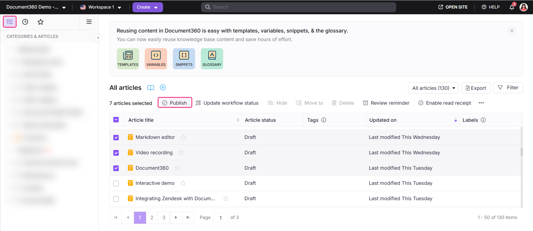Check the Integrating Zendesk row checkbox
The image size is (533, 231).
116,199
